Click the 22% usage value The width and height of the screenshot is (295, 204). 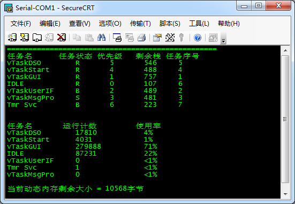tap(150, 154)
